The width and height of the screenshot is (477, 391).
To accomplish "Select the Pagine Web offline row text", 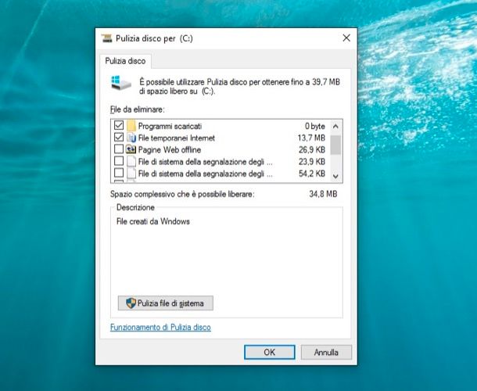I will (170, 149).
